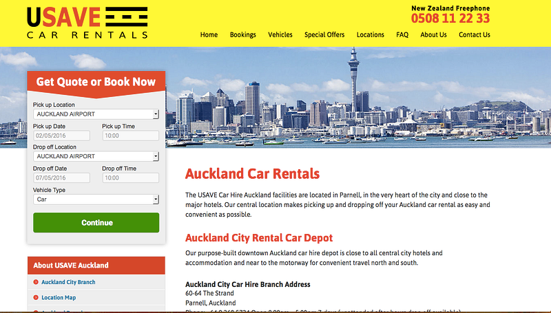Click the Auckland Car Rentals heading
Image resolution: width=551 pixels, height=313 pixels.
click(252, 173)
